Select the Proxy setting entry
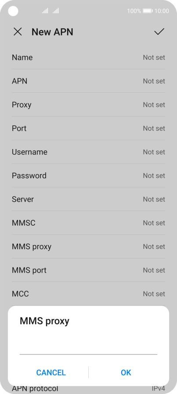The image size is (177, 394). pyautogui.click(x=88, y=105)
